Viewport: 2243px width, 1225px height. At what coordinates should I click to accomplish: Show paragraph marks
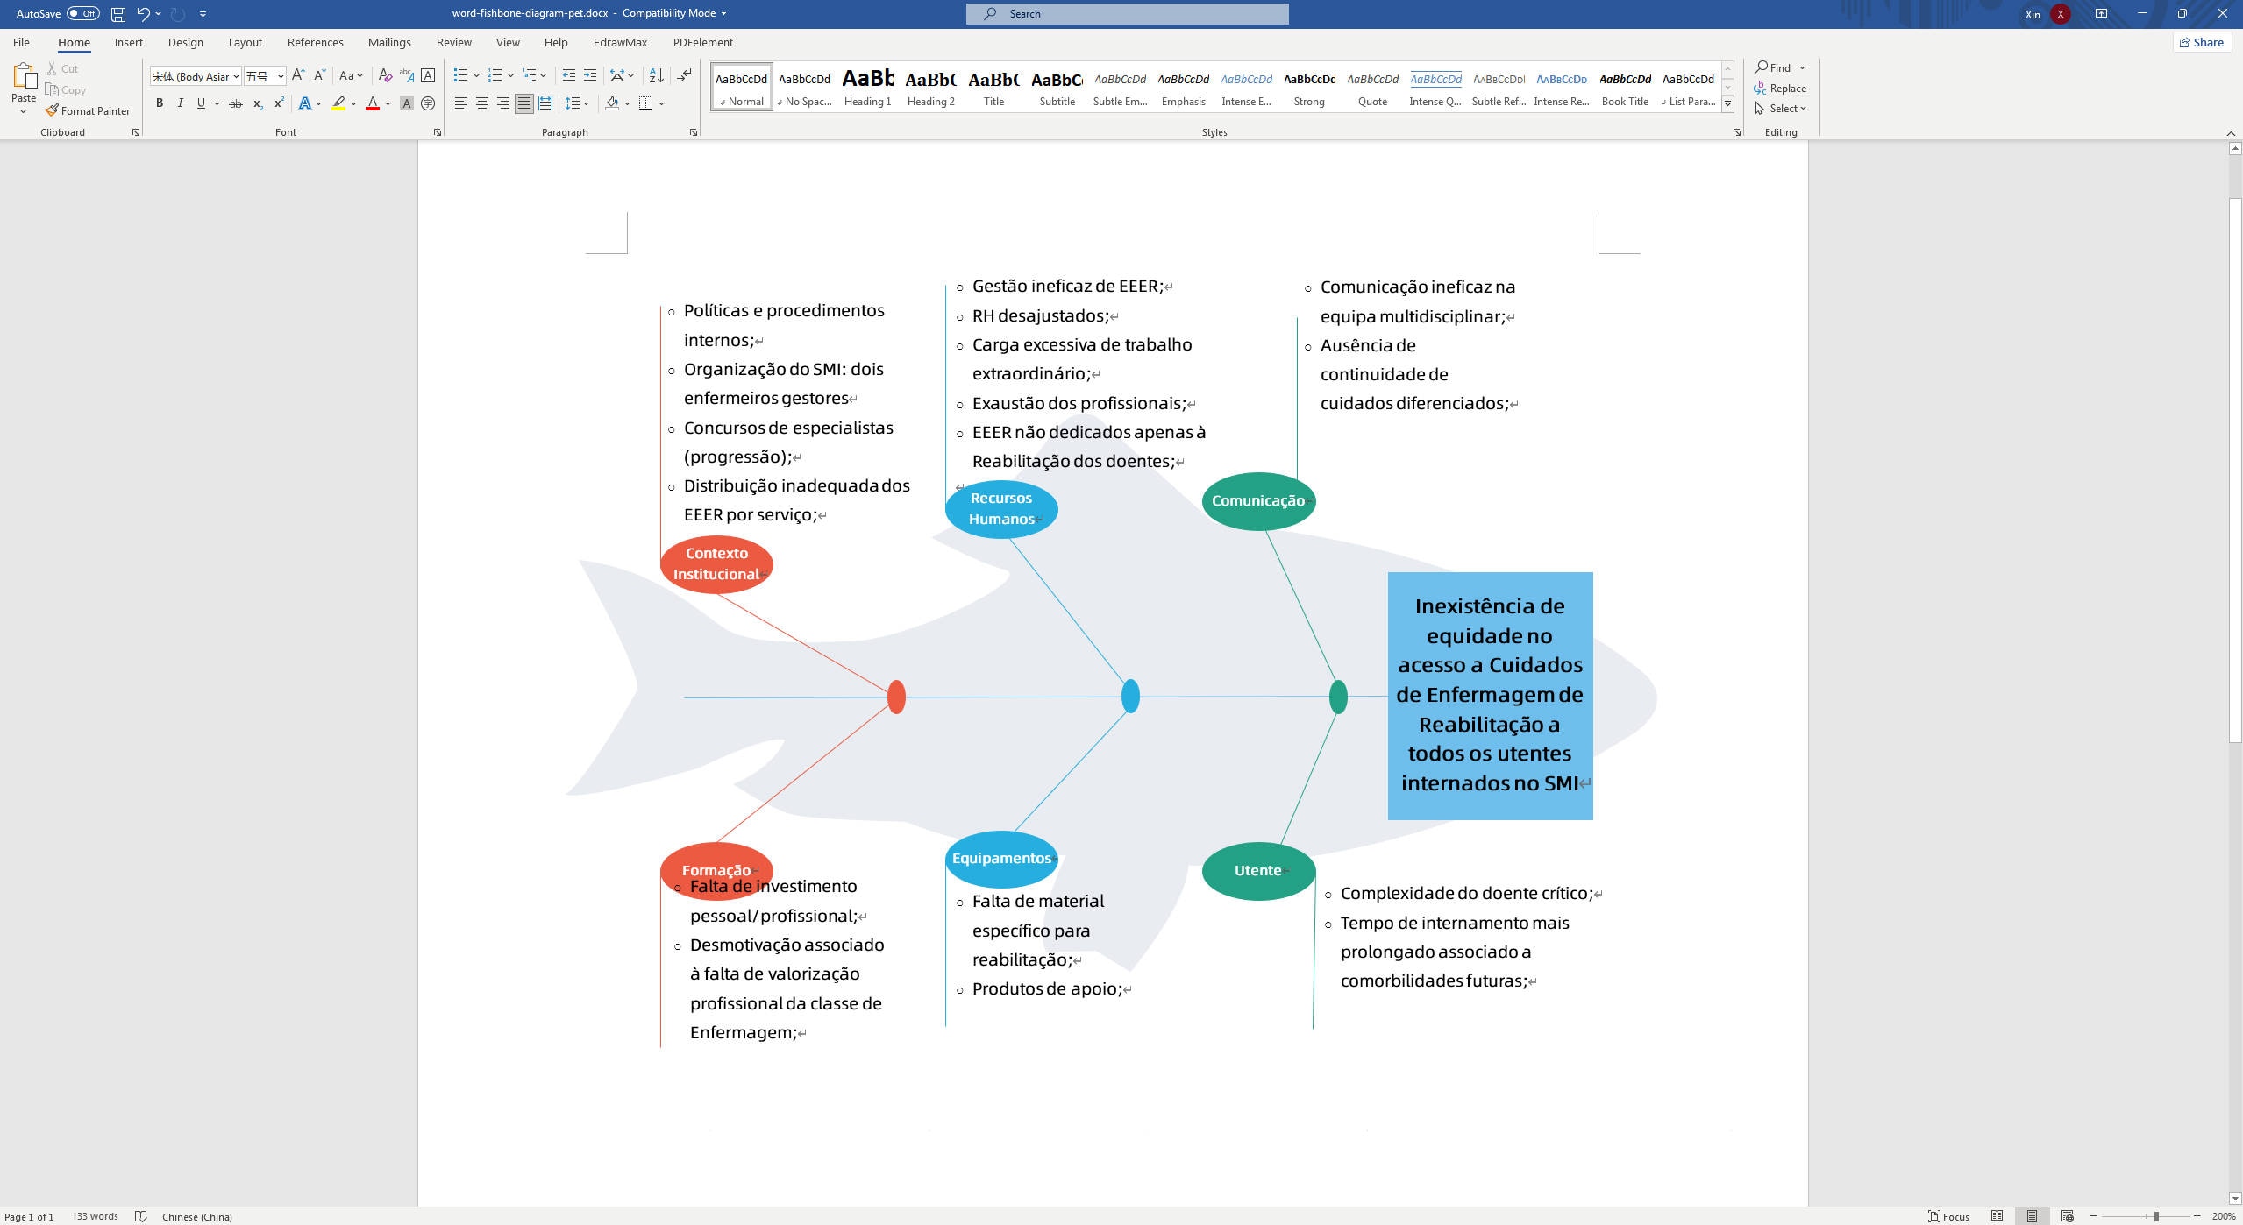[684, 76]
